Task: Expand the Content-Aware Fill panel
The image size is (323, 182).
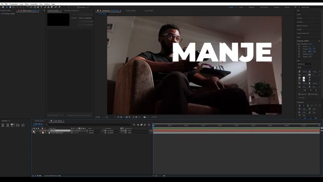Action: (x=303, y=33)
